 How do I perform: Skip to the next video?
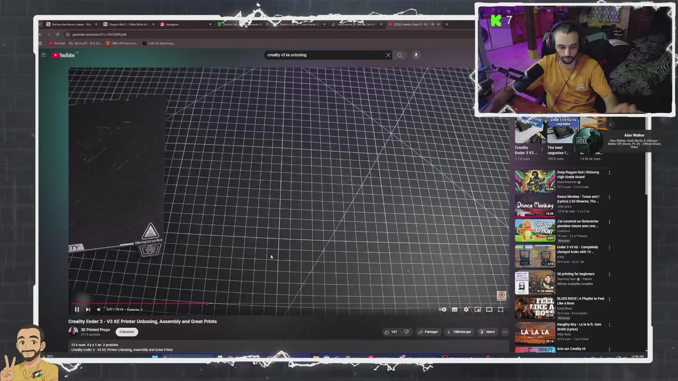(x=88, y=310)
